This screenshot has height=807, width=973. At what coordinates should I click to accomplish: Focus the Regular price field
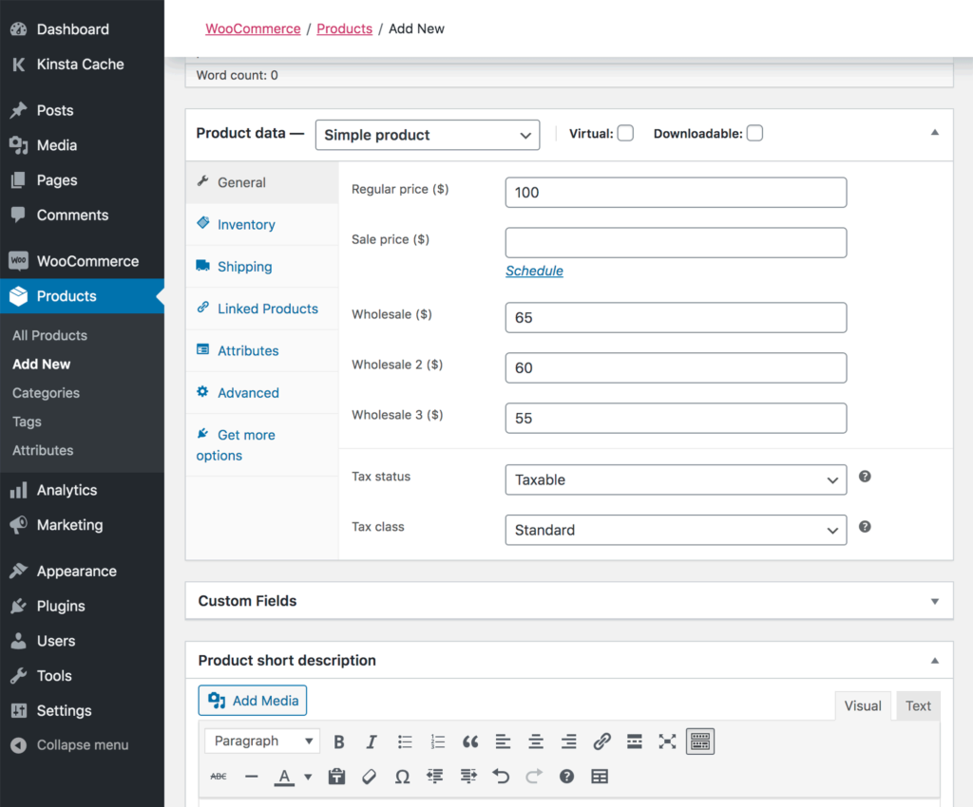coord(676,192)
